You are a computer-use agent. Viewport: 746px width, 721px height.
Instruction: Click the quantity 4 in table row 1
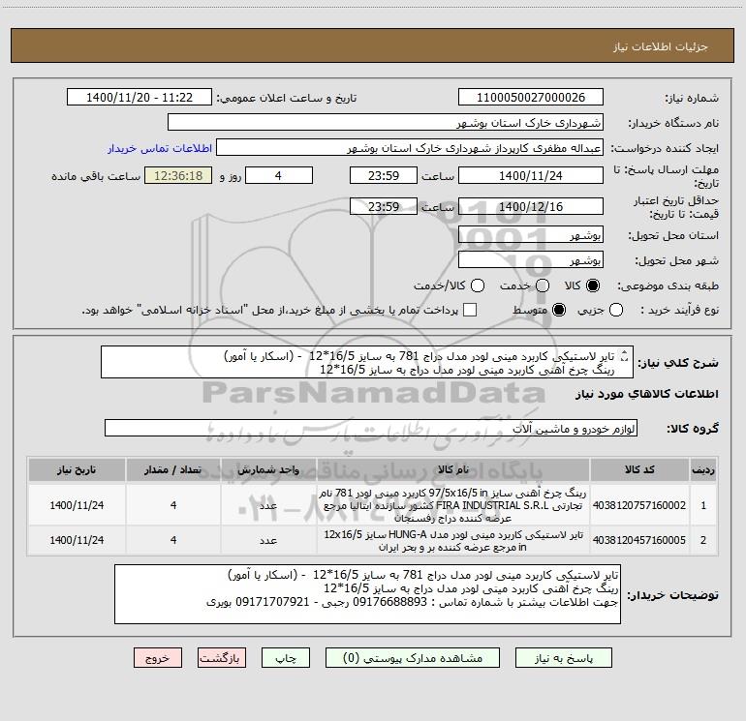click(173, 505)
